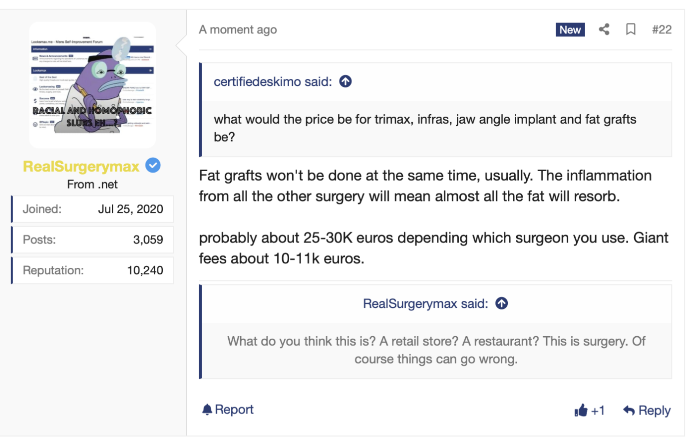Jump to RealSurgerymax's quoted post arrow

pyautogui.click(x=502, y=303)
